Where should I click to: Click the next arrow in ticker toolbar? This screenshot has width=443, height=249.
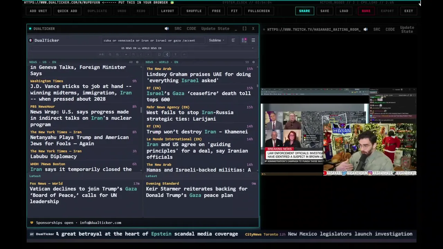click(x=148, y=54)
